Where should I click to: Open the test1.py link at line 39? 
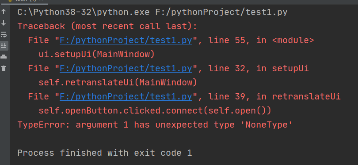pyautogui.click(x=126, y=97)
